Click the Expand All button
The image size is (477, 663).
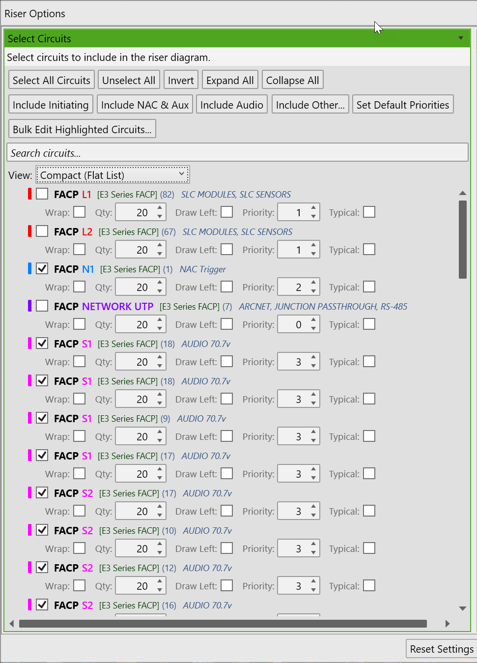point(230,80)
